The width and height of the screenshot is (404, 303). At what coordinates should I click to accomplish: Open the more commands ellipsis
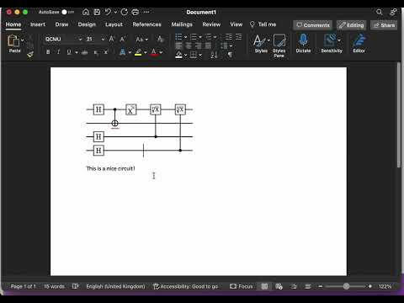[146, 12]
